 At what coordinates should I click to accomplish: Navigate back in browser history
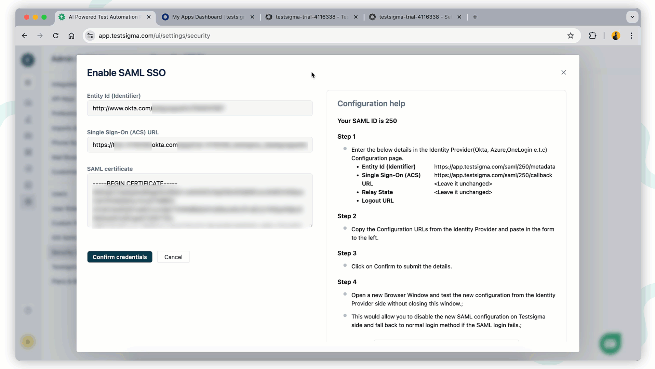24,36
